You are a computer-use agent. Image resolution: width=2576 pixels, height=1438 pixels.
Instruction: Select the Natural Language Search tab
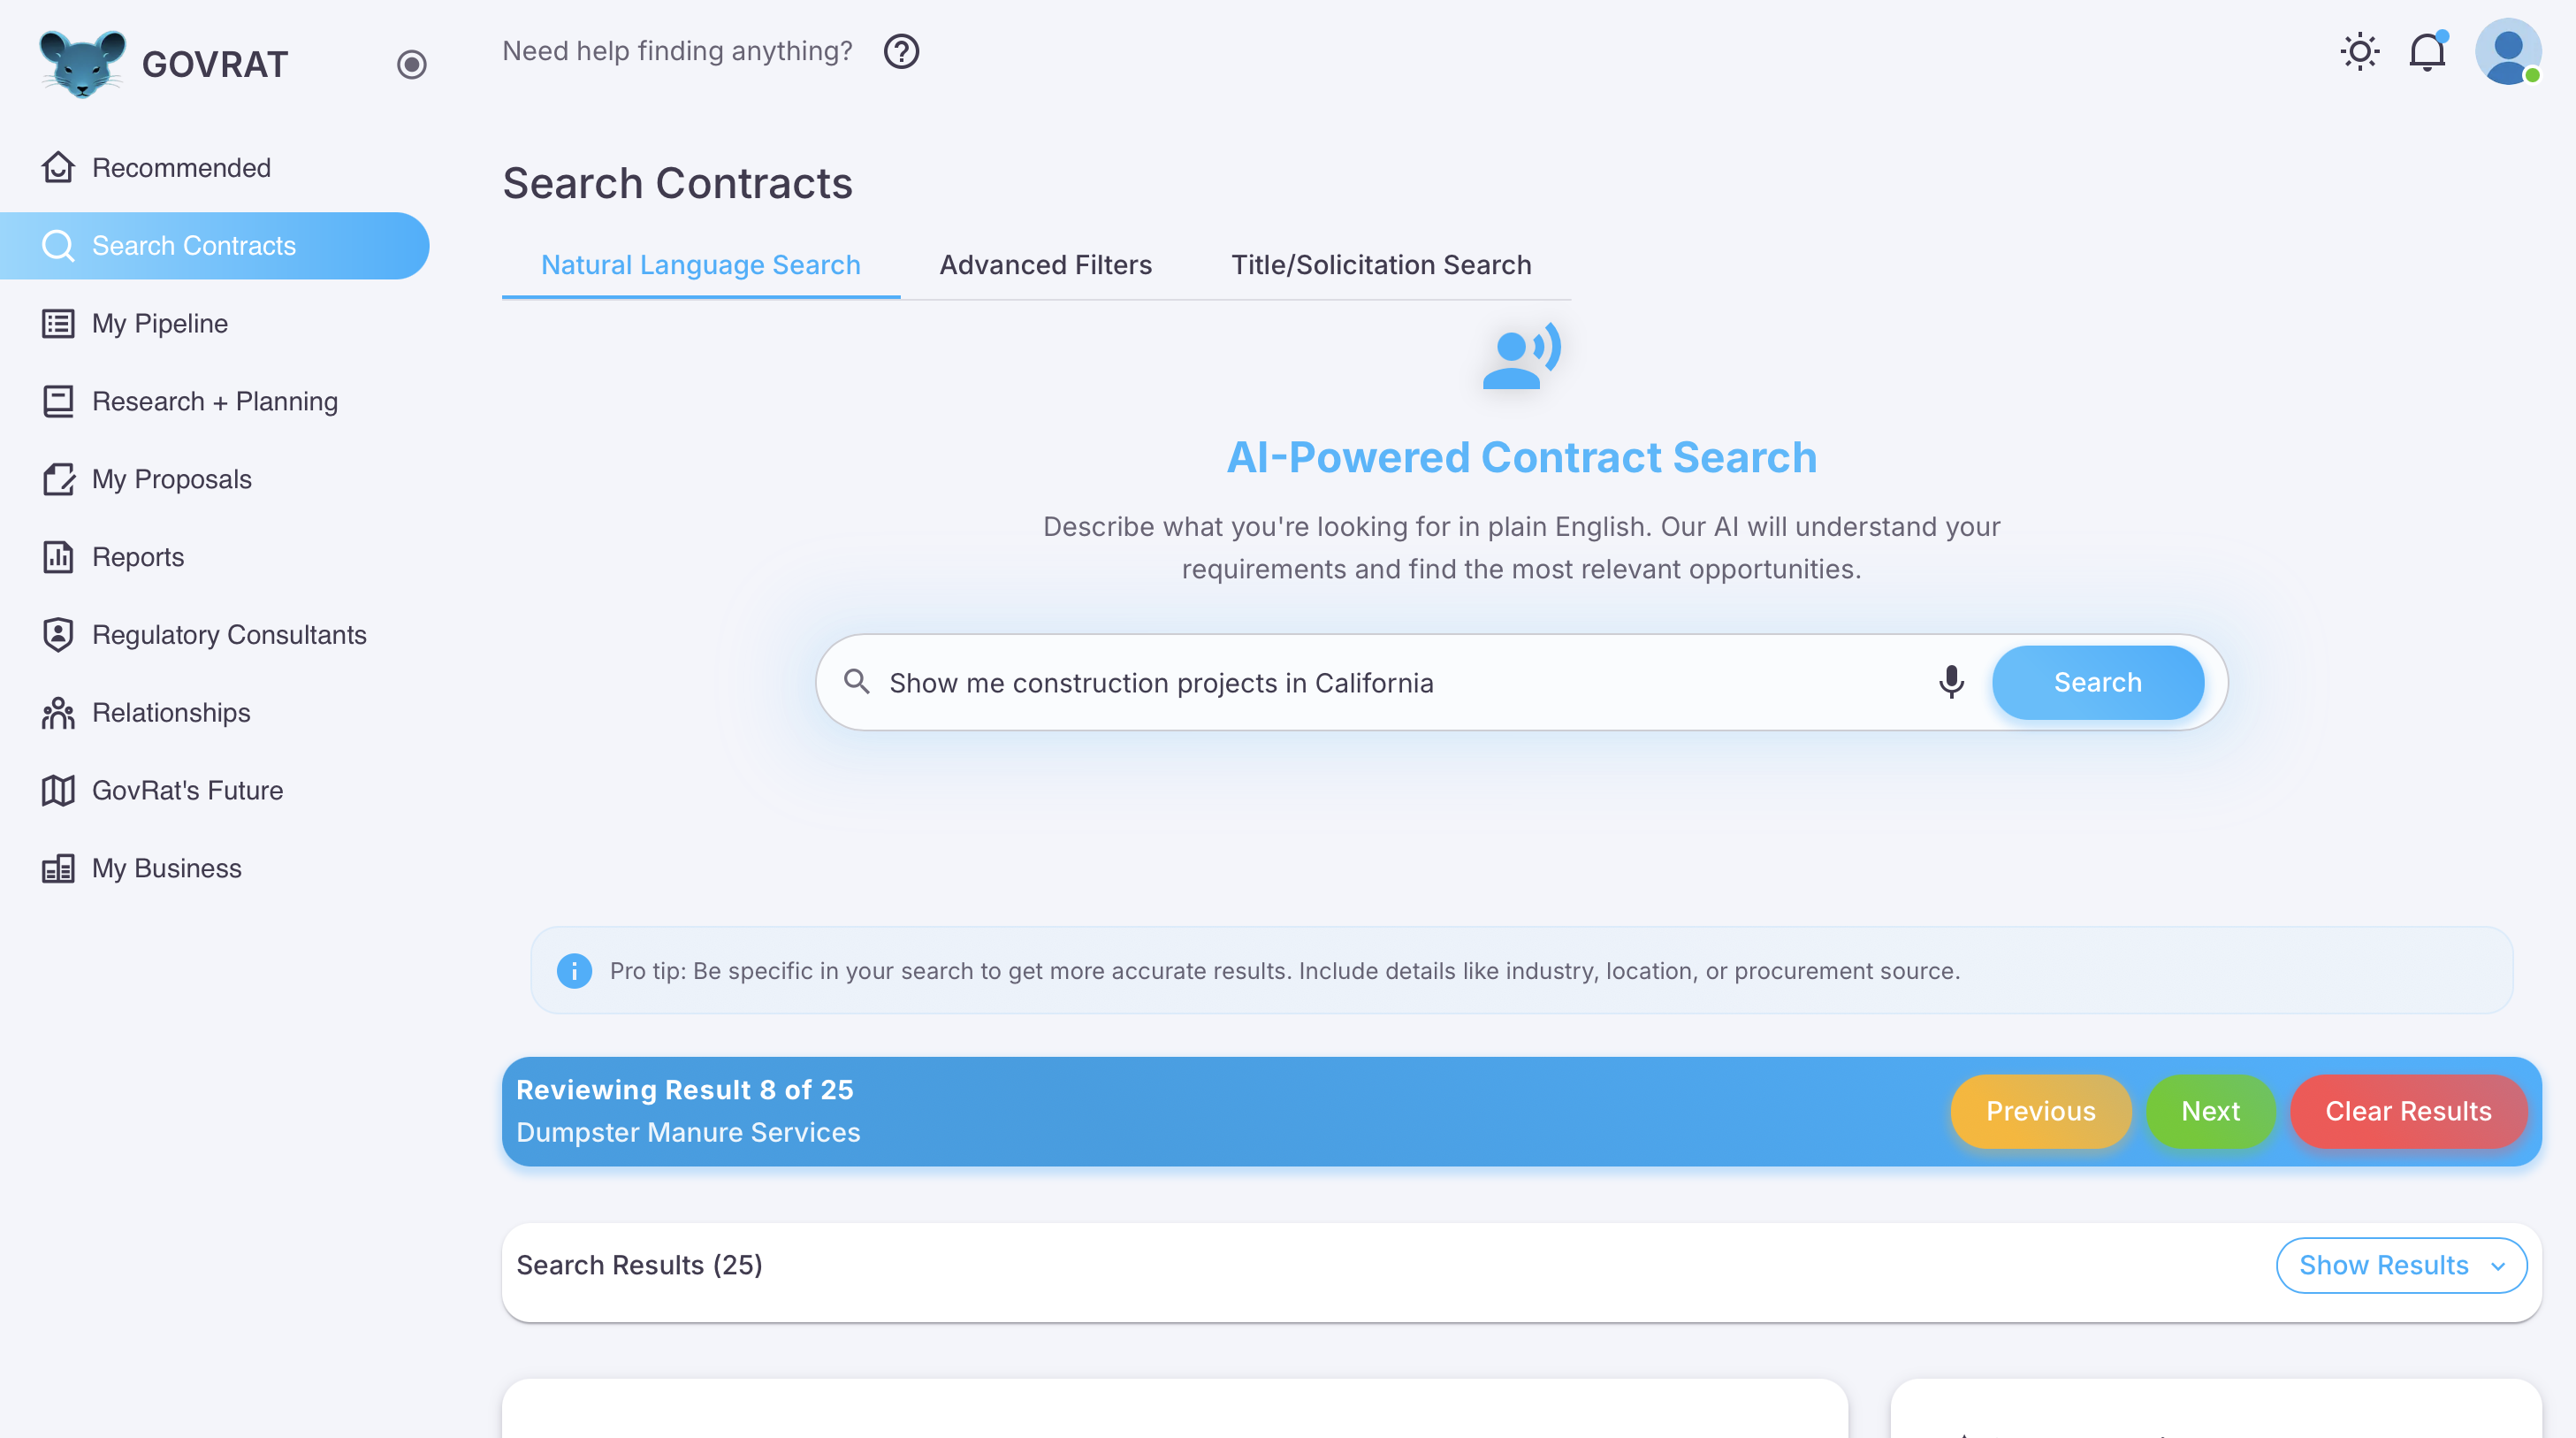[700, 264]
